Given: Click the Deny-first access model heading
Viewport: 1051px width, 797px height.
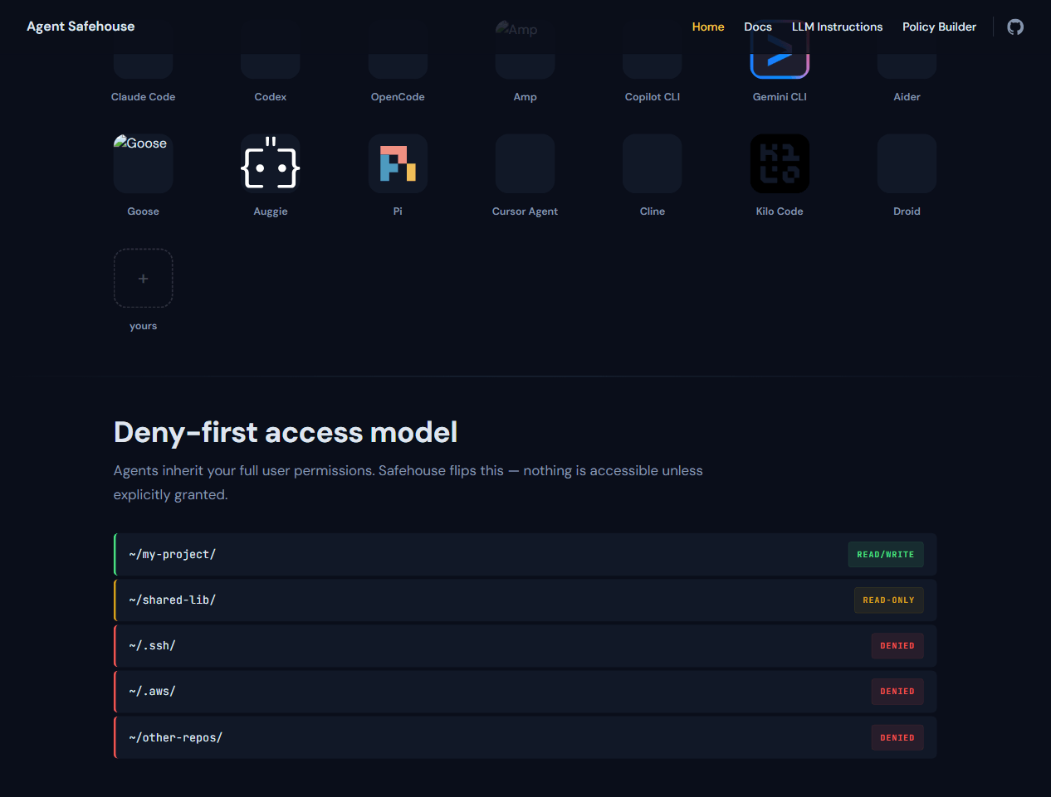Looking at the screenshot, I should [286, 432].
